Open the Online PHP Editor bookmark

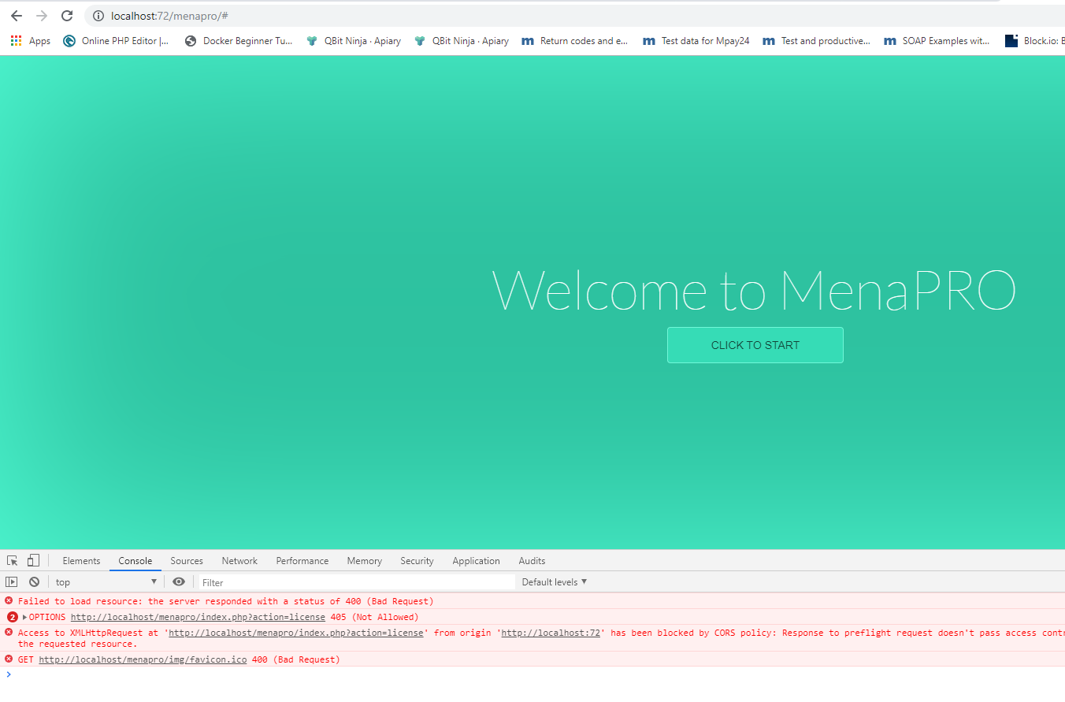(116, 41)
